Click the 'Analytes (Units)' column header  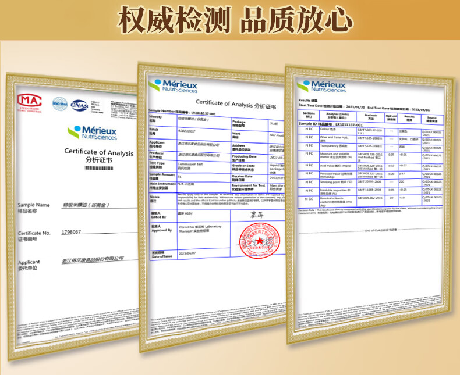coord(337,116)
